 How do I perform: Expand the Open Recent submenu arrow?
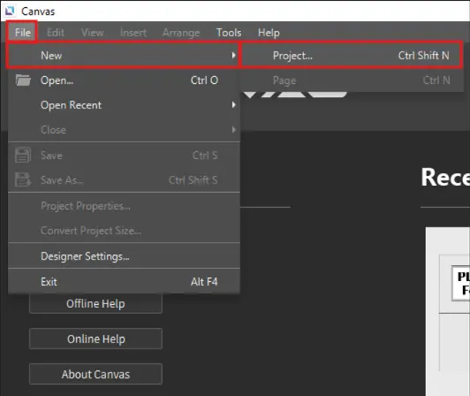pyautogui.click(x=233, y=104)
